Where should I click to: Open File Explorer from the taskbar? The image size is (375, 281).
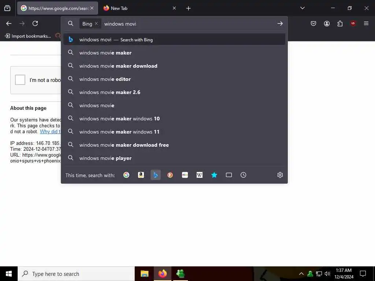pyautogui.click(x=144, y=274)
